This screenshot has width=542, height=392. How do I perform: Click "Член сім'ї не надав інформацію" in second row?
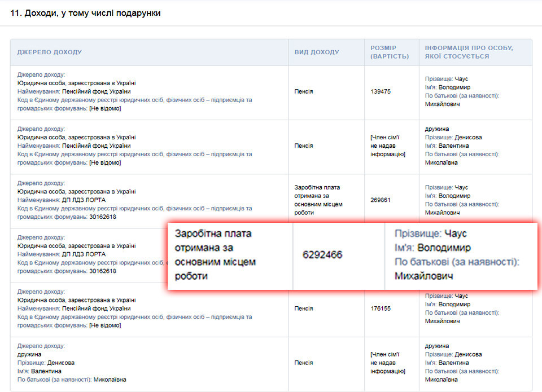pos(387,146)
